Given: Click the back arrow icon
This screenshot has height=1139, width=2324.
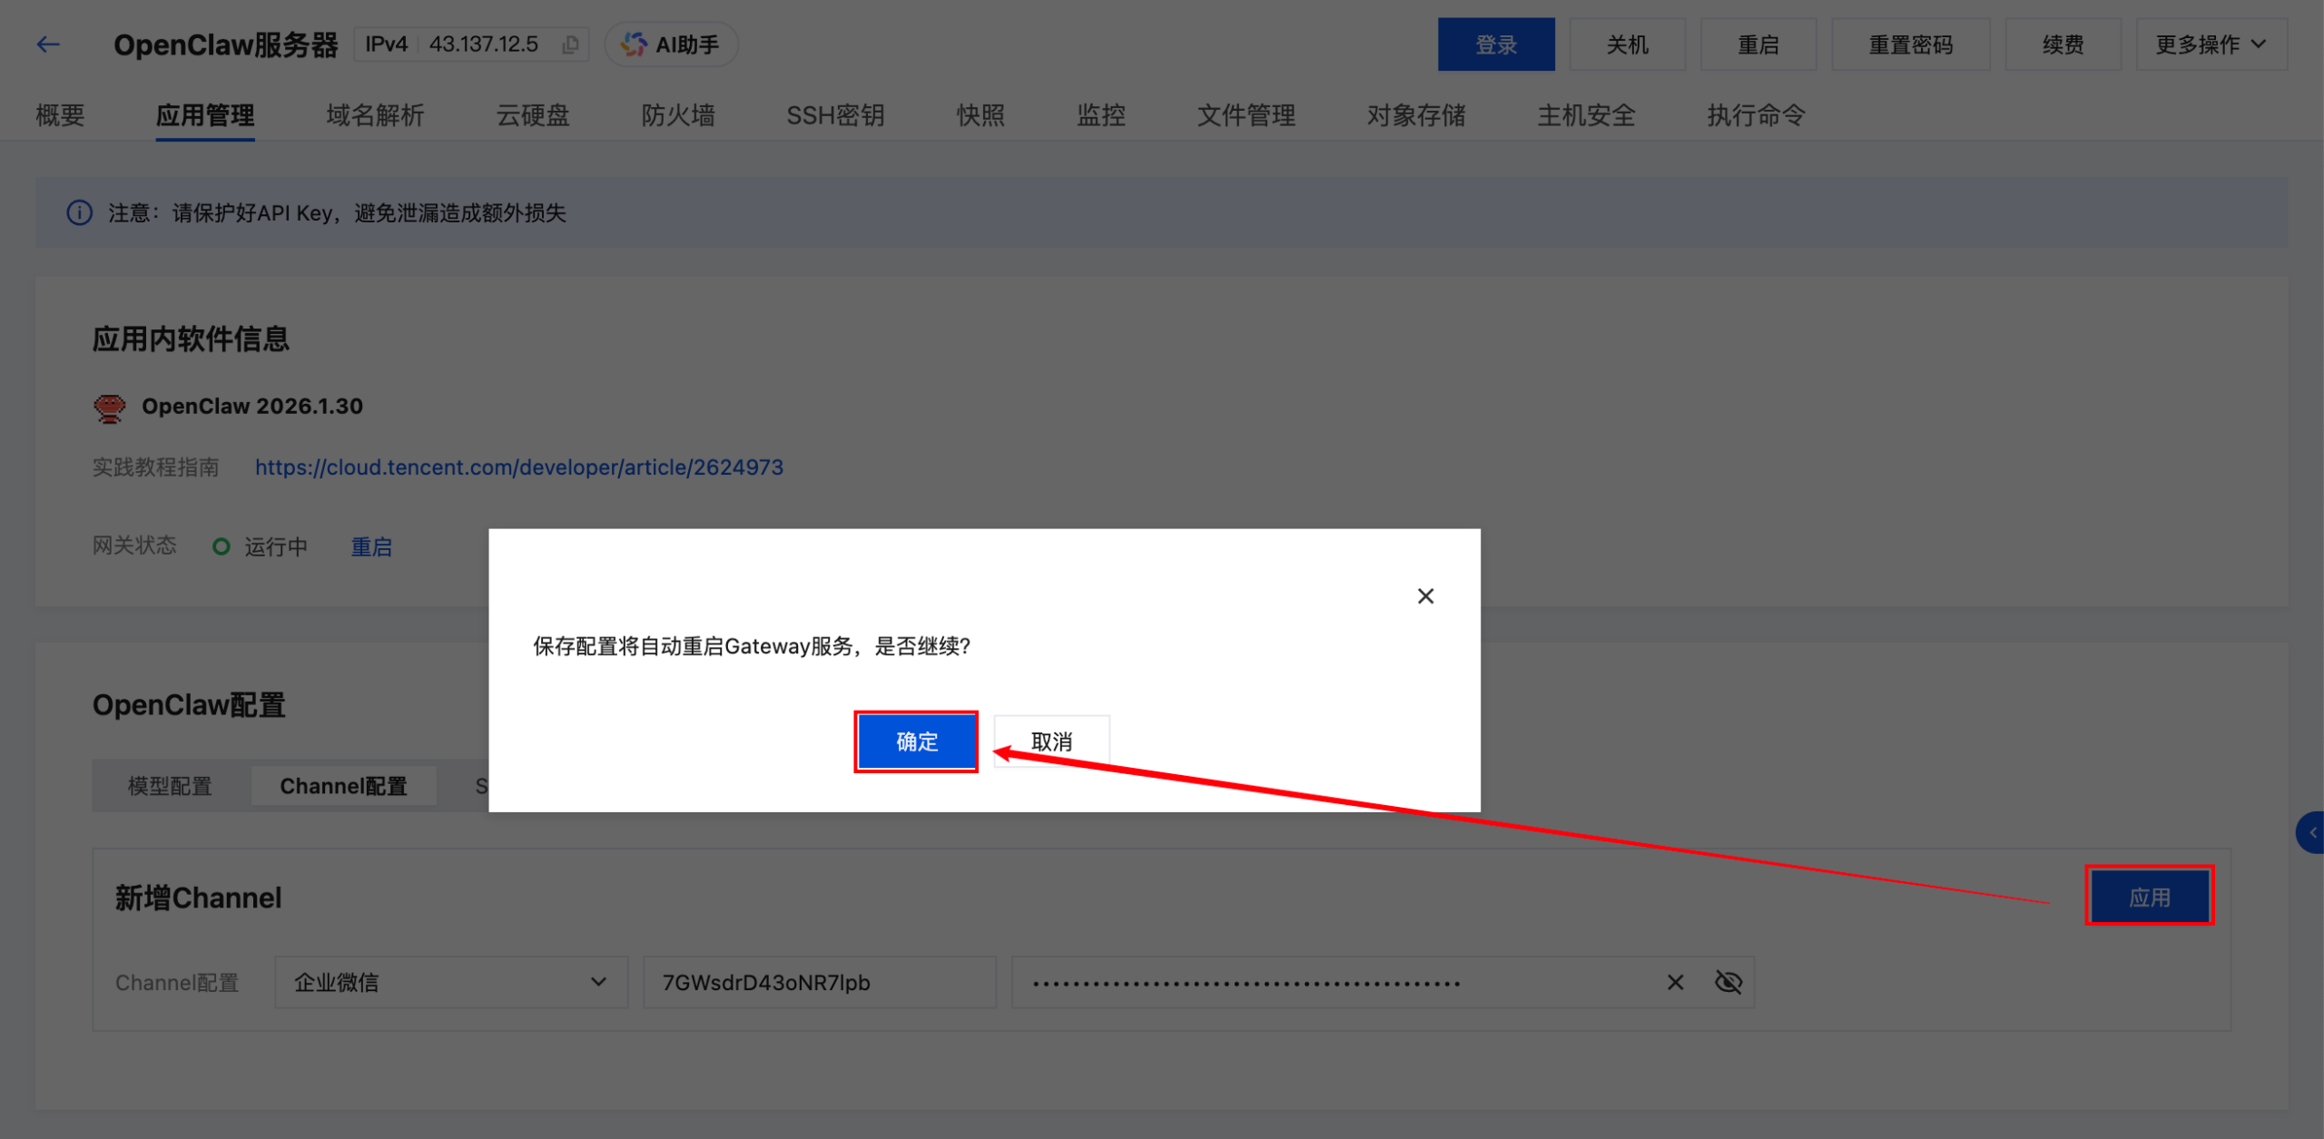Looking at the screenshot, I should coord(48,44).
